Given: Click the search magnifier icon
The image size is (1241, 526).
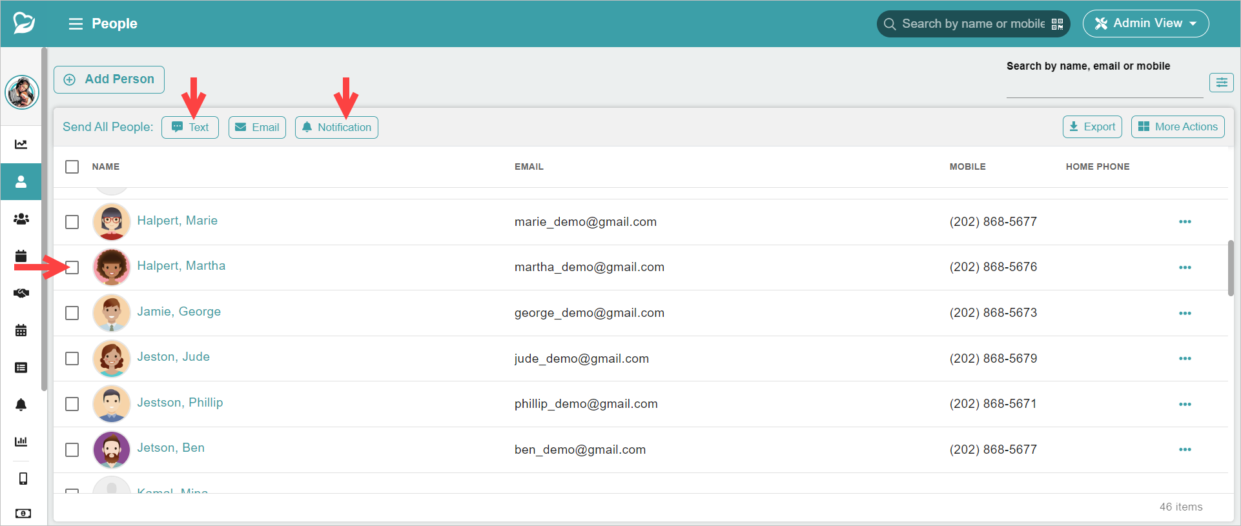Looking at the screenshot, I should point(890,24).
